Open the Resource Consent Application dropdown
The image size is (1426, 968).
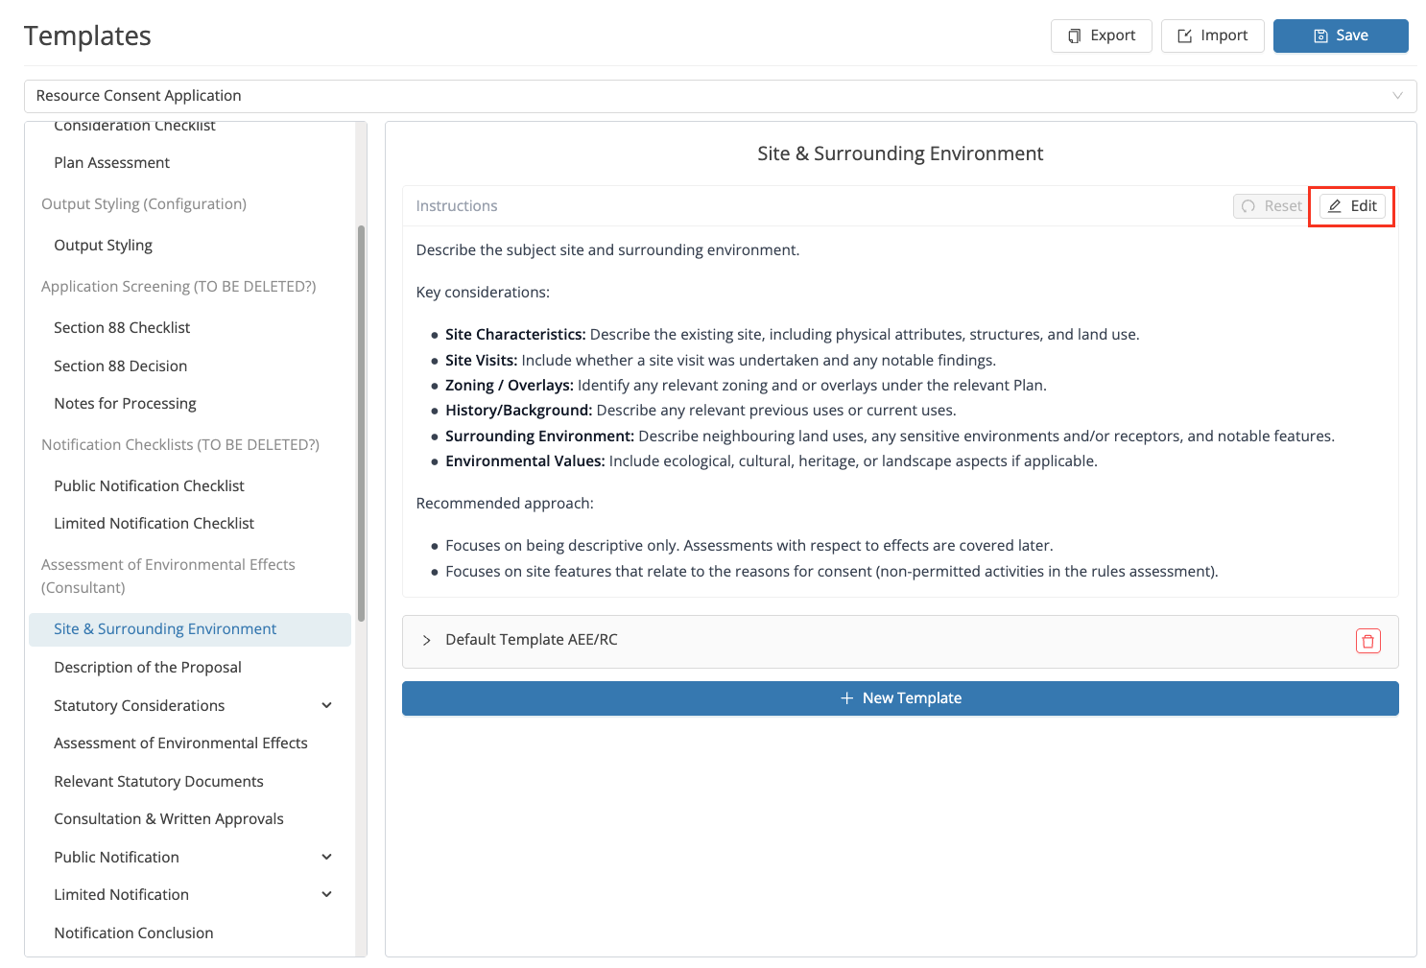point(720,96)
